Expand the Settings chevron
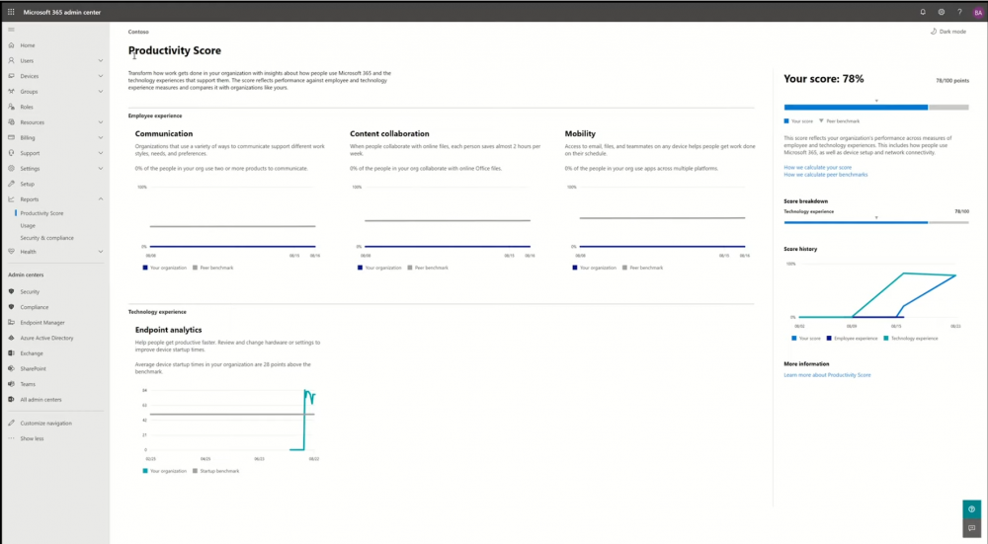This screenshot has height=544, width=988. 100,168
